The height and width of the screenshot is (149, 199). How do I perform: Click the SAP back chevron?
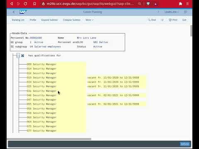[14, 12]
